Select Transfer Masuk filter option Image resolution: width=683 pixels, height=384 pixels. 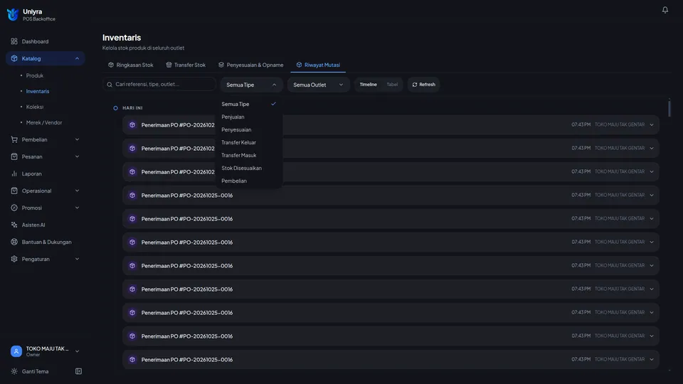tap(249, 155)
